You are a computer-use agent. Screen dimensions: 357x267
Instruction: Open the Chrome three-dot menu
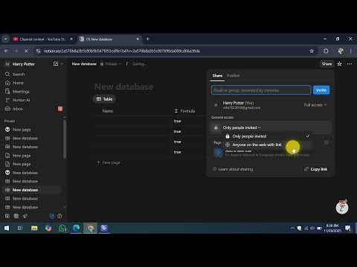350,51
